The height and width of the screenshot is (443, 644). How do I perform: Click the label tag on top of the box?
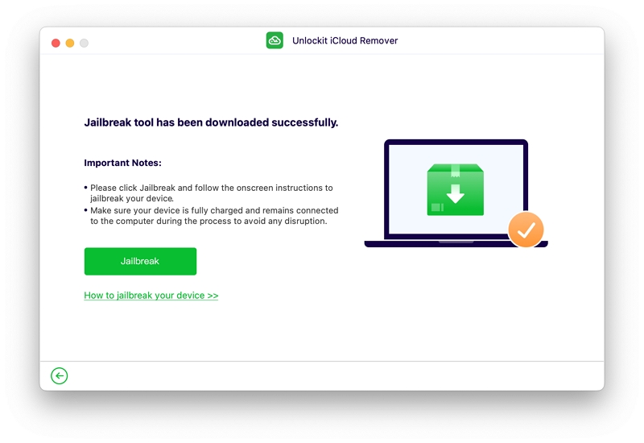(x=455, y=171)
